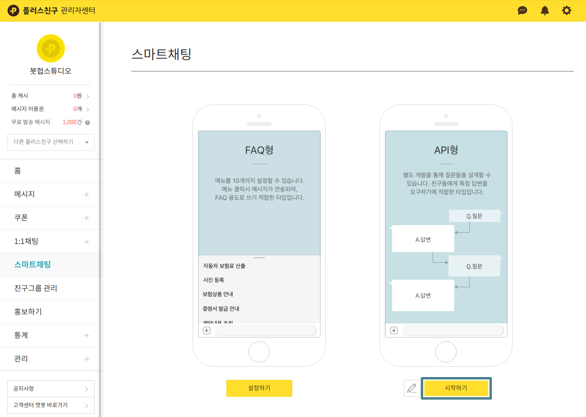This screenshot has width=586, height=417.
Task: Open the notifications bell
Action: pos(545,10)
